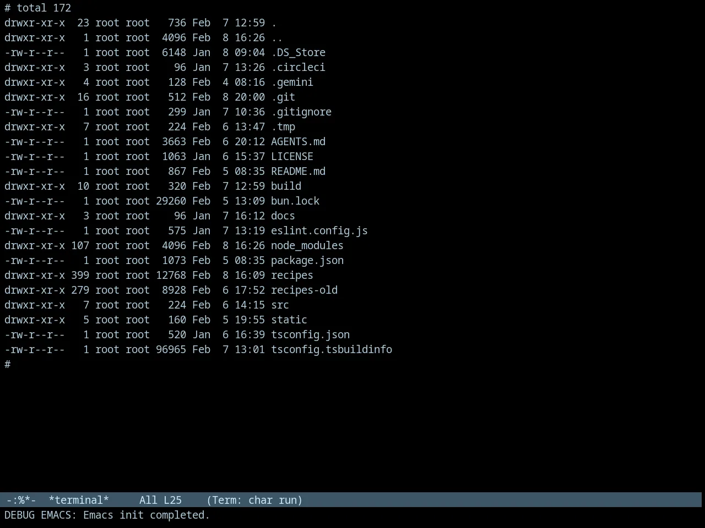Click the echo area message line

(107, 515)
